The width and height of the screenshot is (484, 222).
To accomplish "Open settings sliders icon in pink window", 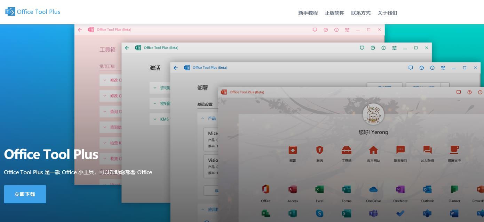I will point(347,30).
